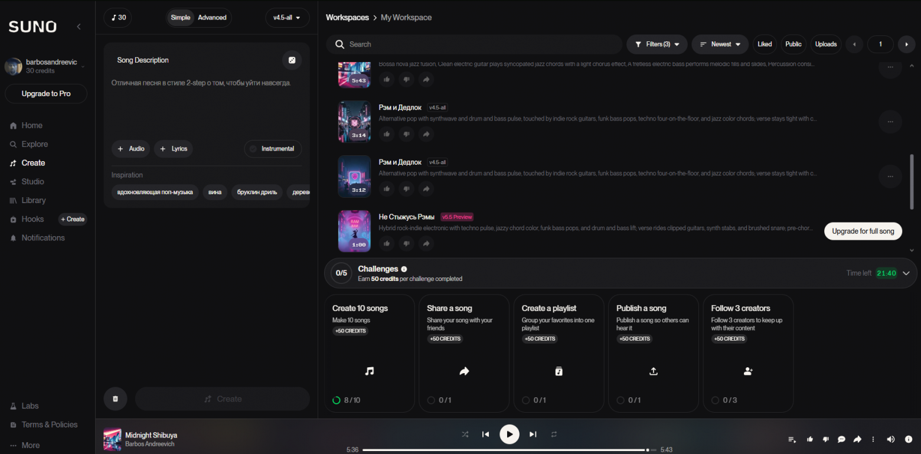Viewport: 921px width, 454px height.
Task: Open more options for 3:14 Рэм и Дедлок
Action: (890, 122)
